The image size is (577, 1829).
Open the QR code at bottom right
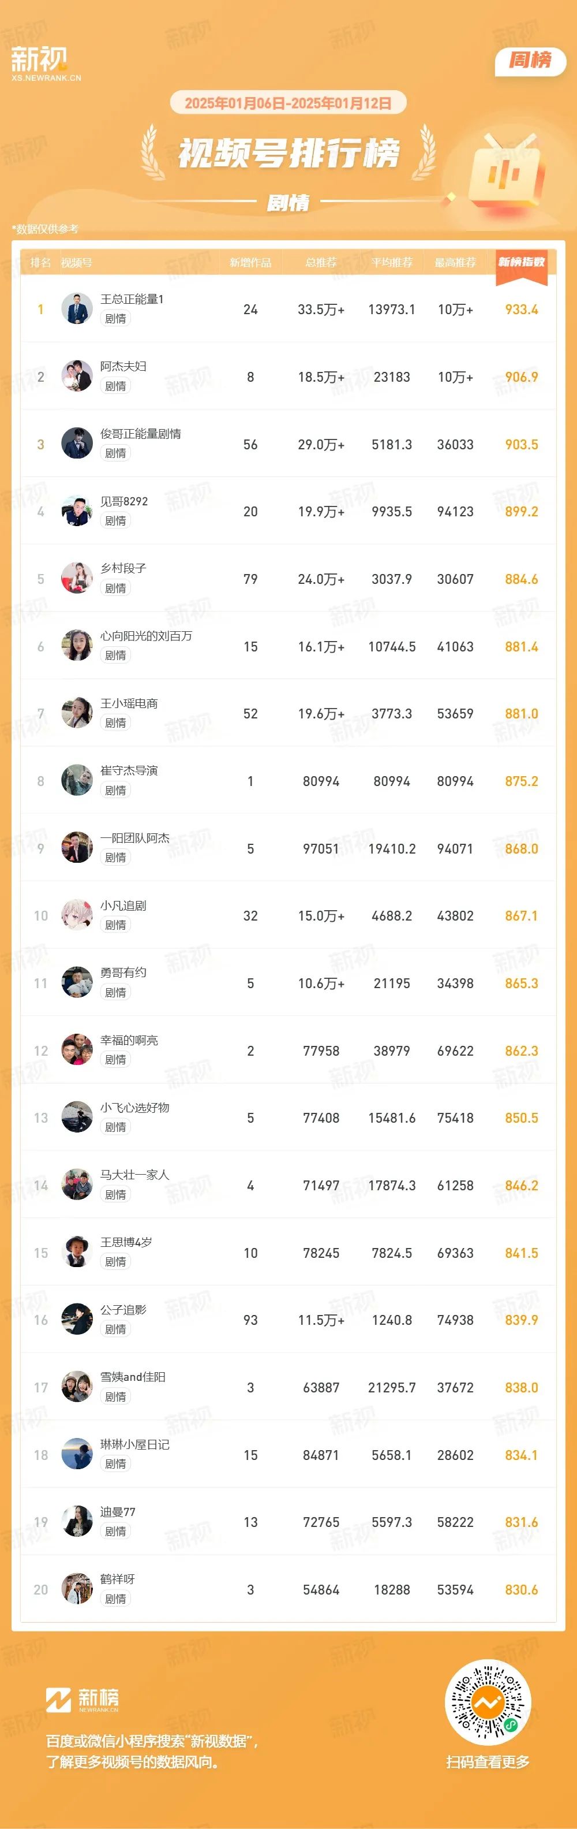coord(488,1701)
